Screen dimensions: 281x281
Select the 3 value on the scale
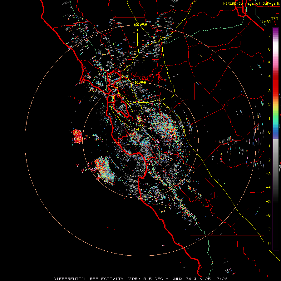(x=269, y=91)
